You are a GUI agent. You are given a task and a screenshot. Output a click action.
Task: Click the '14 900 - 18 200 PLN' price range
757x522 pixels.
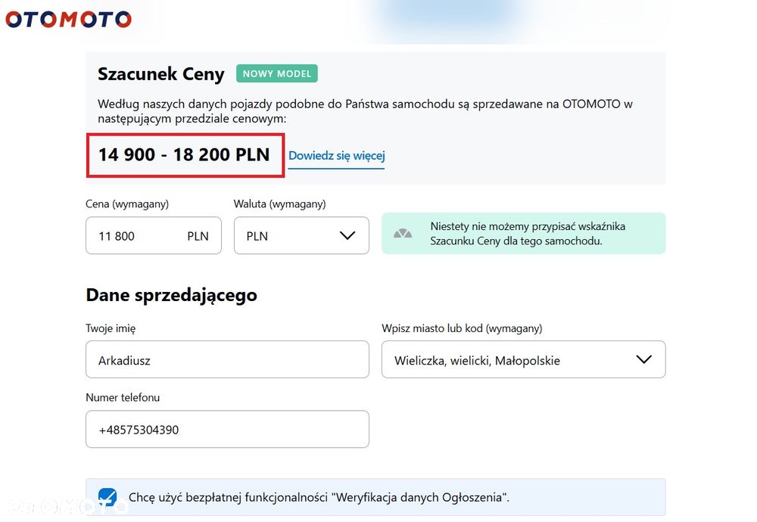(x=184, y=154)
